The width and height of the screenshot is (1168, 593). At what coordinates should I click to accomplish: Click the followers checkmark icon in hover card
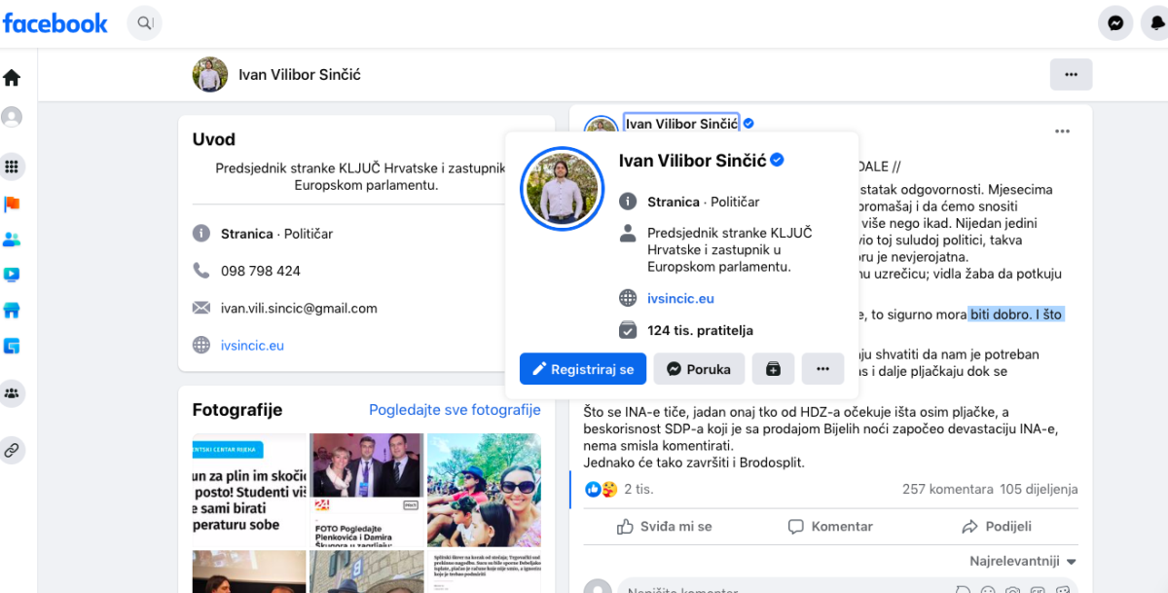coord(628,330)
